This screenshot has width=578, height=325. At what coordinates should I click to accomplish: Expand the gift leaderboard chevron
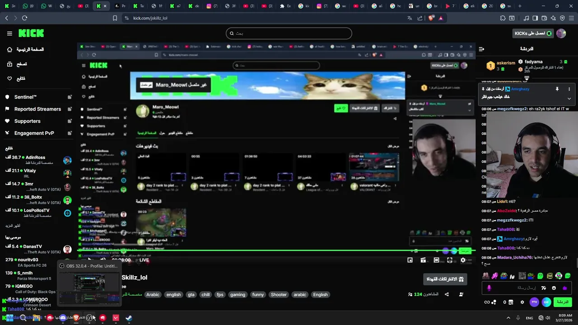tap(527, 79)
